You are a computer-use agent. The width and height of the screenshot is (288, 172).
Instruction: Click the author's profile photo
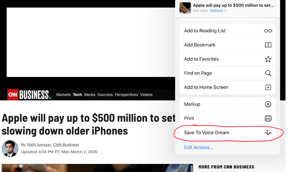pos(10,149)
